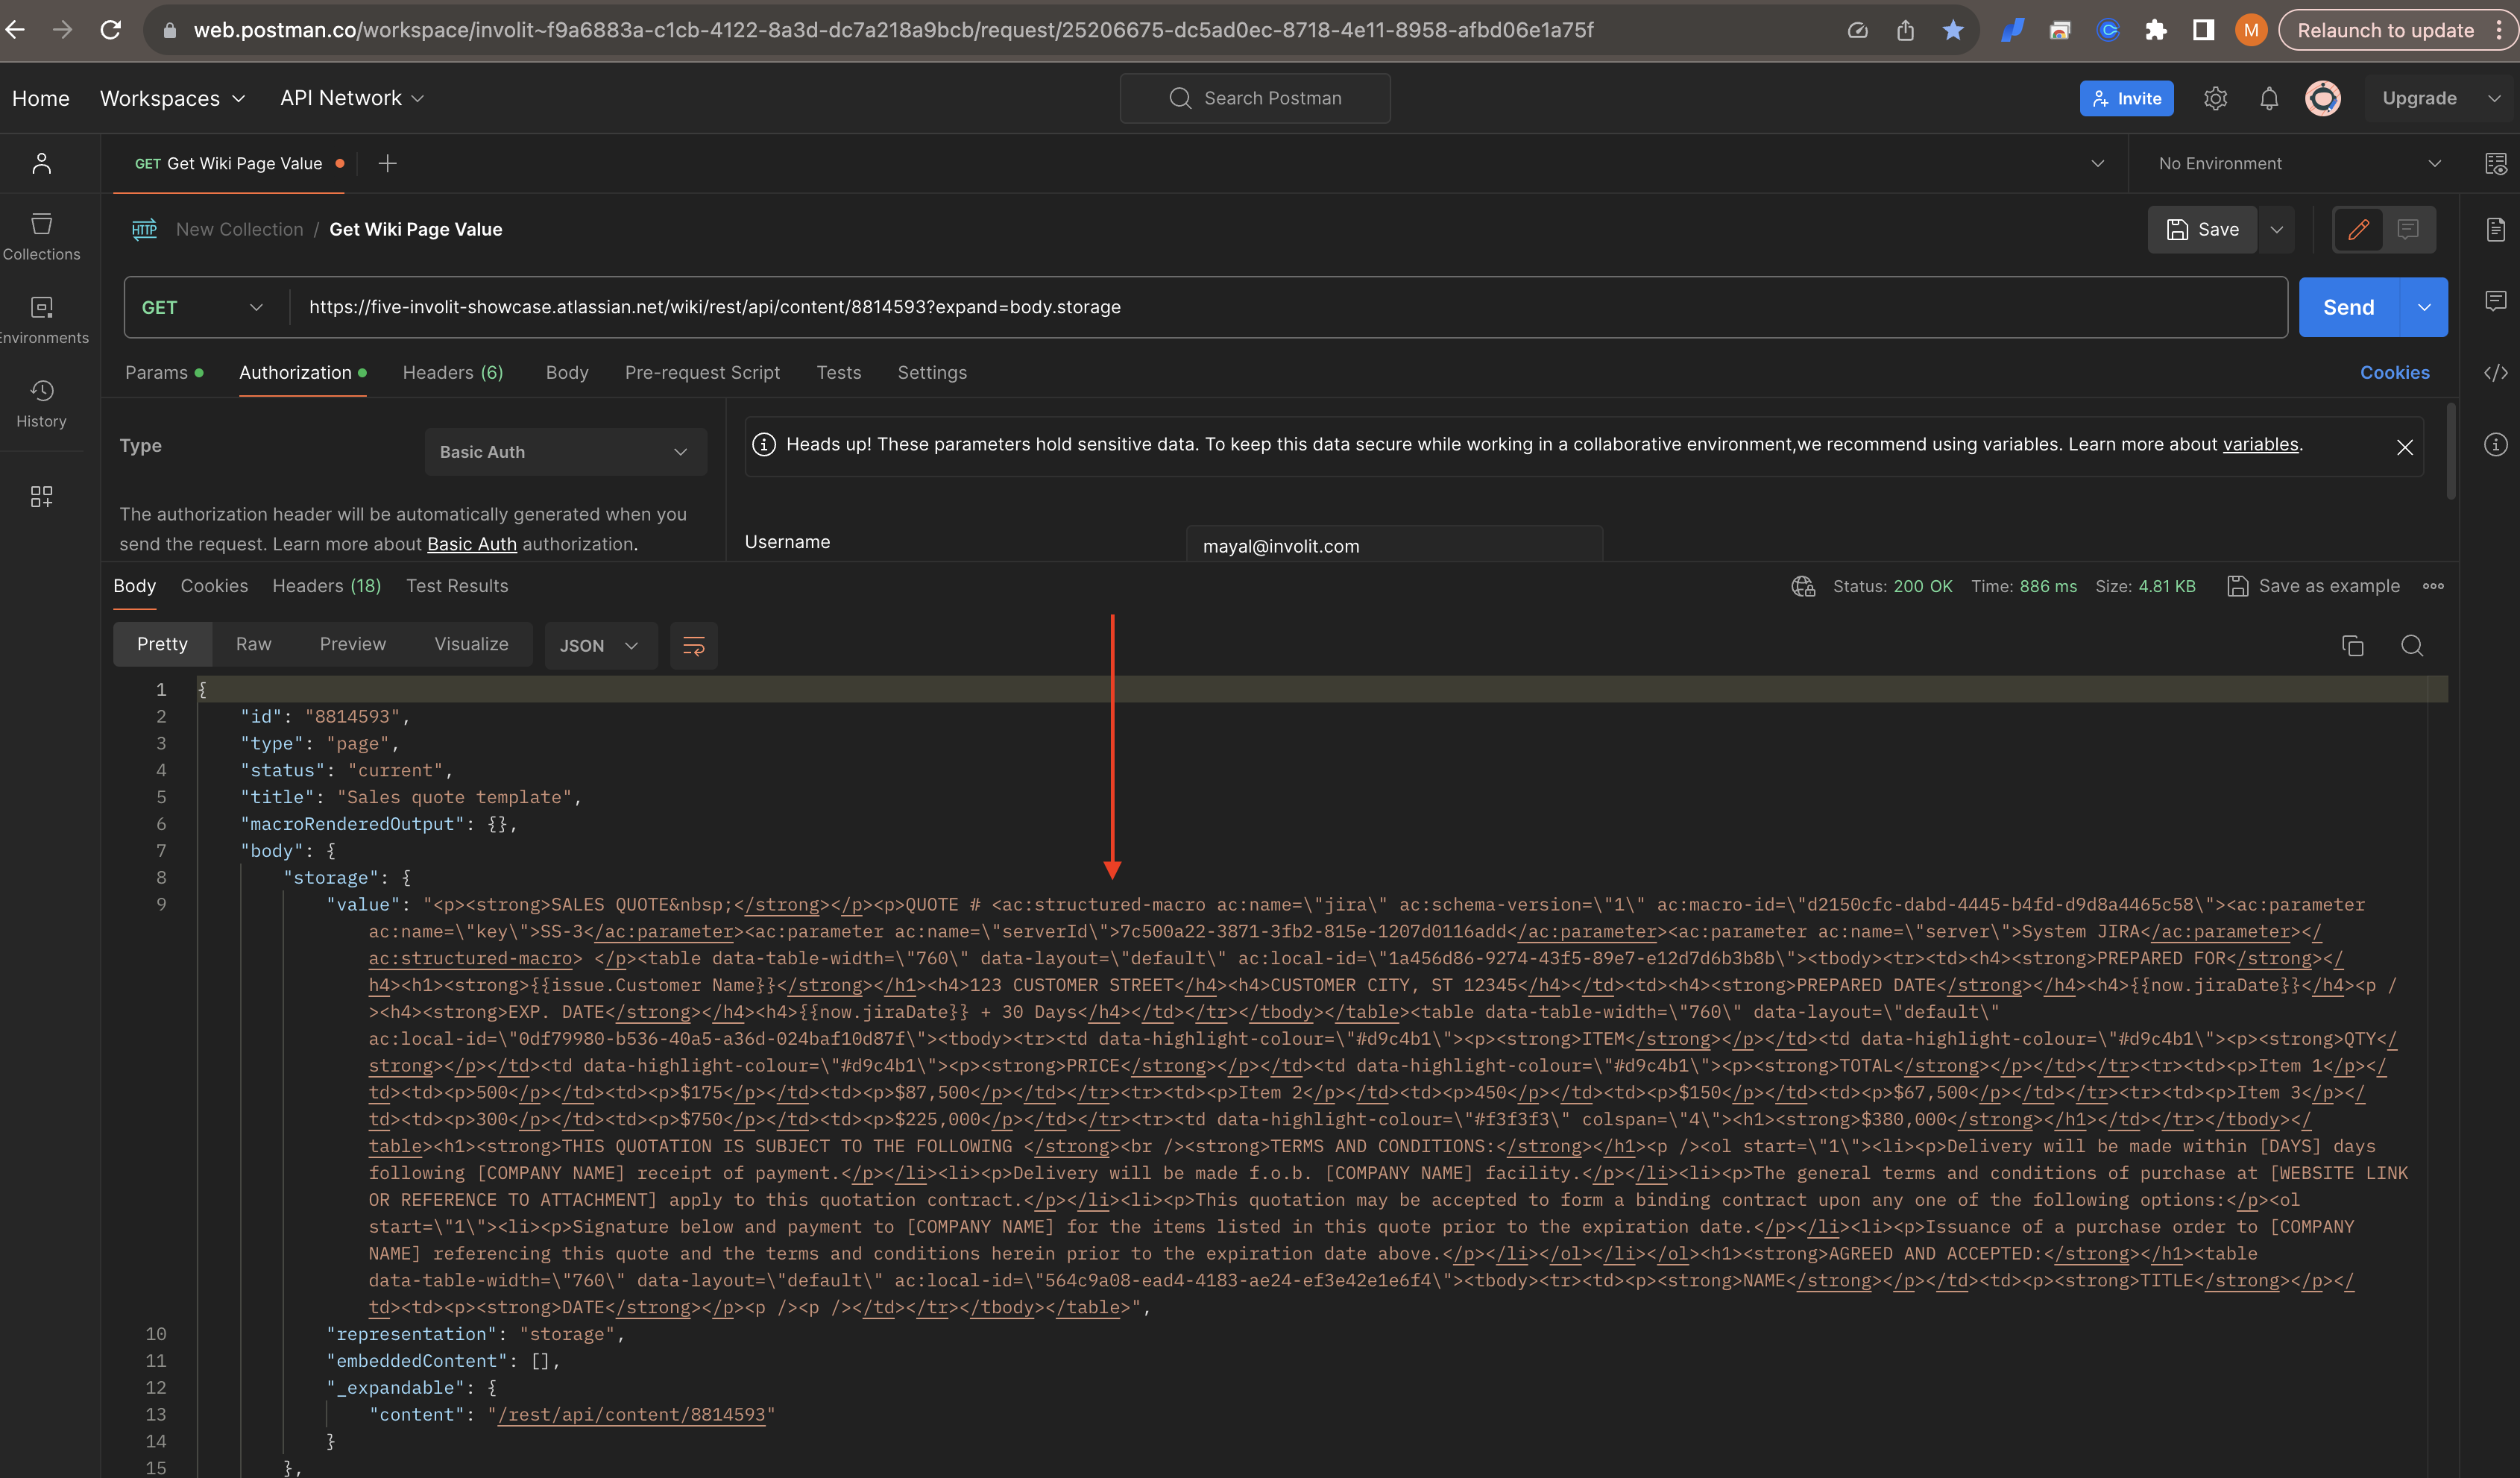Expand the Basic Auth type dropdown
Image resolution: width=2520 pixels, height=1478 pixels.
566,452
